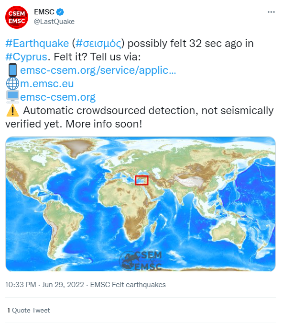283x325 pixels.
Task: Click the yellow warning sign emoji
Action: click(x=12, y=110)
